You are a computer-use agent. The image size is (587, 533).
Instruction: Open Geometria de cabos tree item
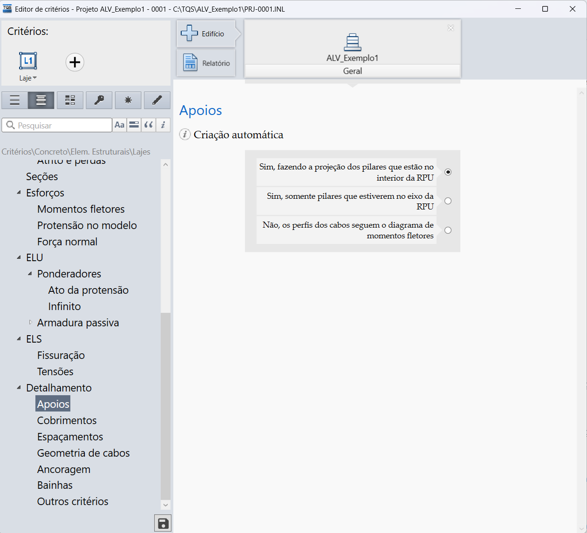(x=83, y=453)
